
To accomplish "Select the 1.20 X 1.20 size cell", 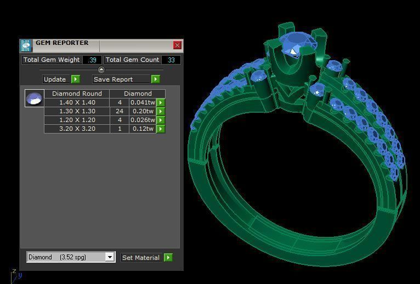I will point(77,120).
